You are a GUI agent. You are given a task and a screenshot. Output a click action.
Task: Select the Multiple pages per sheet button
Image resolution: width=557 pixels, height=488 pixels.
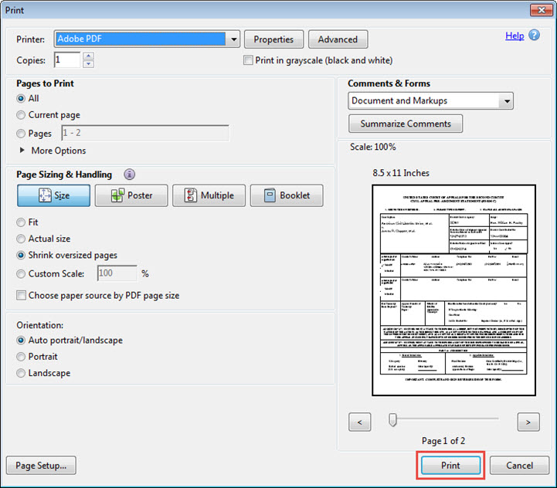[209, 195]
